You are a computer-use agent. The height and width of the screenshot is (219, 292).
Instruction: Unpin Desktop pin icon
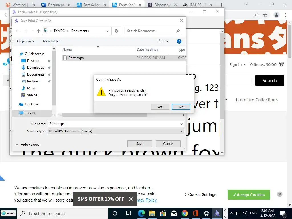coord(49,61)
